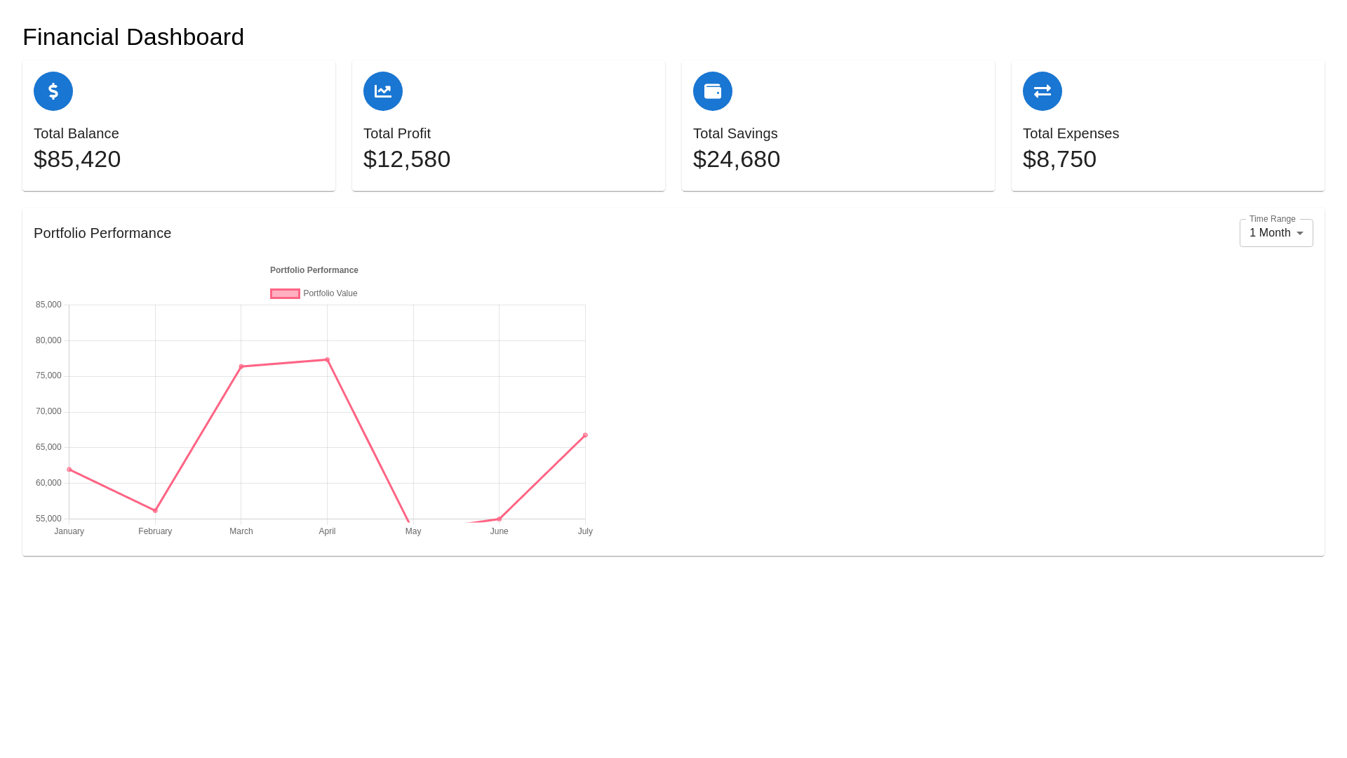Click the July data point on chart
The height and width of the screenshot is (758, 1347).
[x=585, y=435]
